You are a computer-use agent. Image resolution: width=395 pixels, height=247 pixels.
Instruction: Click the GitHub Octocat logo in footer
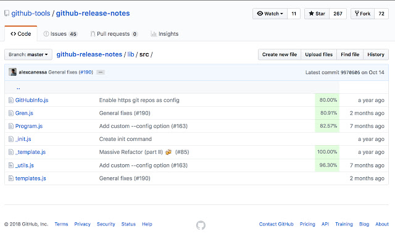click(201, 225)
